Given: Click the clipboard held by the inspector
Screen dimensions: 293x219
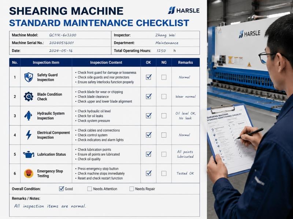Looking at the screenshot, I should point(231,140).
